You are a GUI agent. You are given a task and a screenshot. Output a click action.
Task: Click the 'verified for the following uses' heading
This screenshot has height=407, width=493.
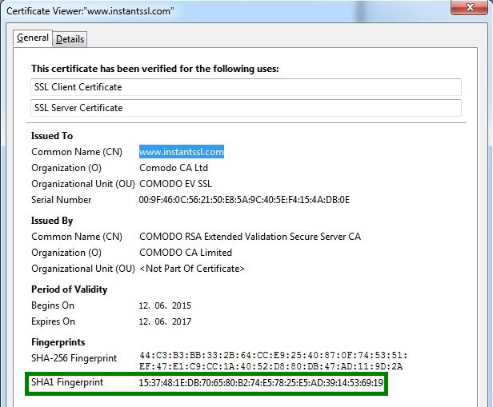tap(154, 69)
